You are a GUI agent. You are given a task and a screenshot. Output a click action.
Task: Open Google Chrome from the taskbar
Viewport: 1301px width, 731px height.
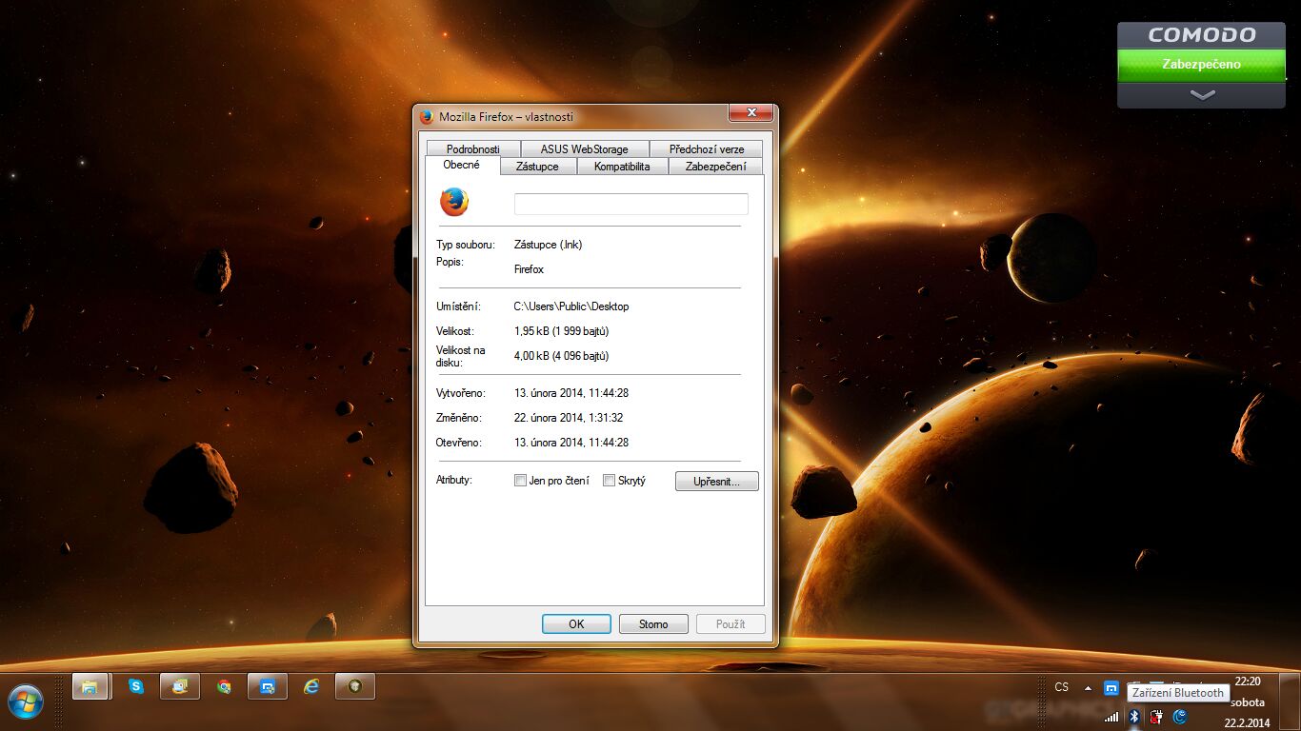(x=224, y=686)
